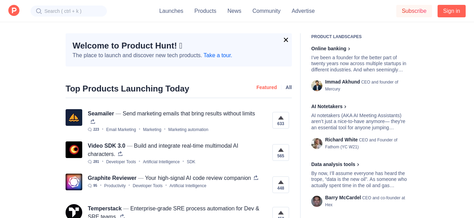Switch to the Featured tab
Screen dimensions: 474x218
tap(266, 87)
